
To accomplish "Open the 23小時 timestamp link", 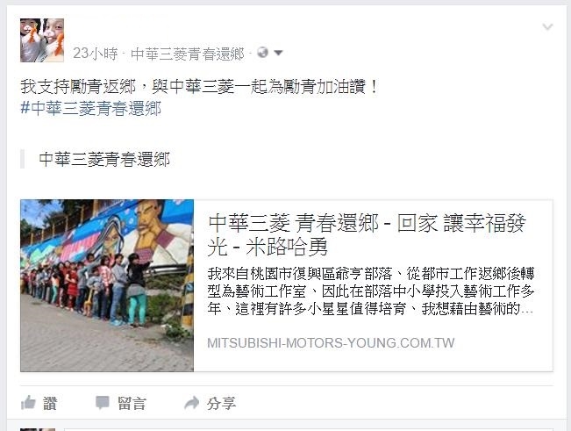I will (x=95, y=54).
